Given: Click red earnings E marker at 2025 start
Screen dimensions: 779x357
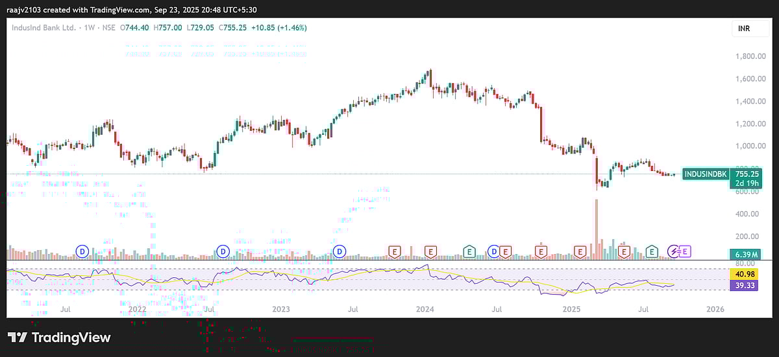Looking at the screenshot, I should pos(580,251).
